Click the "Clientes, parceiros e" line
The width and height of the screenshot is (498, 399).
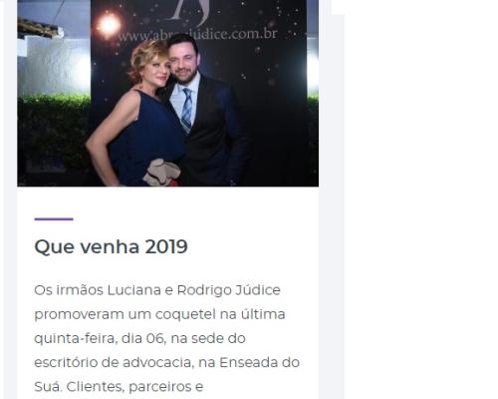pyautogui.click(x=119, y=387)
